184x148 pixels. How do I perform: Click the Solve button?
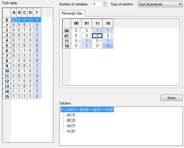[x=171, y=98]
